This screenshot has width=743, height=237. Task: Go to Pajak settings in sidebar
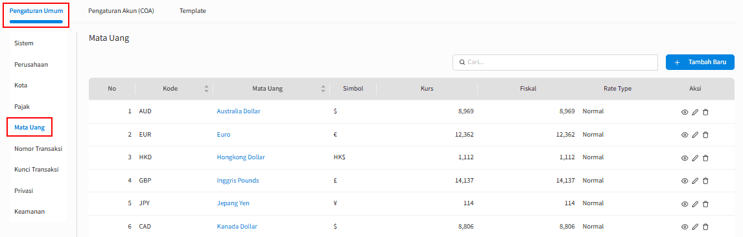pos(22,106)
